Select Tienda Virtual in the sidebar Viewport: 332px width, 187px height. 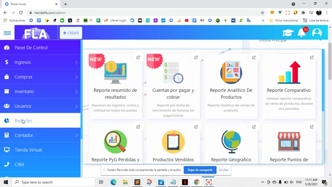pos(40,150)
